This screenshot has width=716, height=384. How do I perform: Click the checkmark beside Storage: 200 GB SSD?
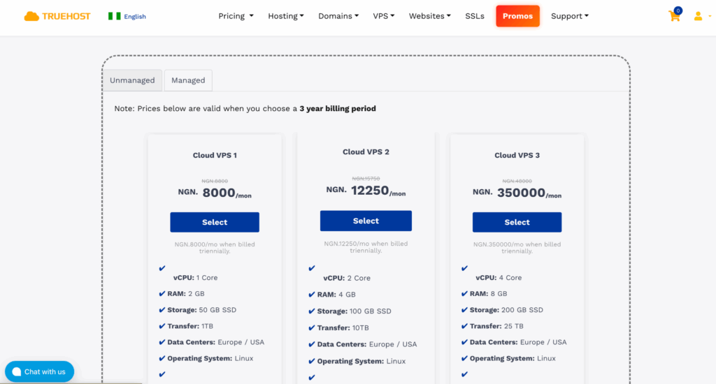464,310
